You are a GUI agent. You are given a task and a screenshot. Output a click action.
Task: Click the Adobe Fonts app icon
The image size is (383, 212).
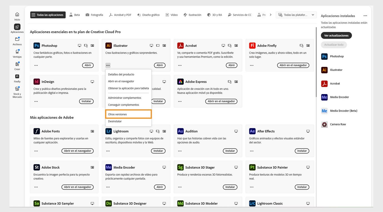[x=37, y=131]
